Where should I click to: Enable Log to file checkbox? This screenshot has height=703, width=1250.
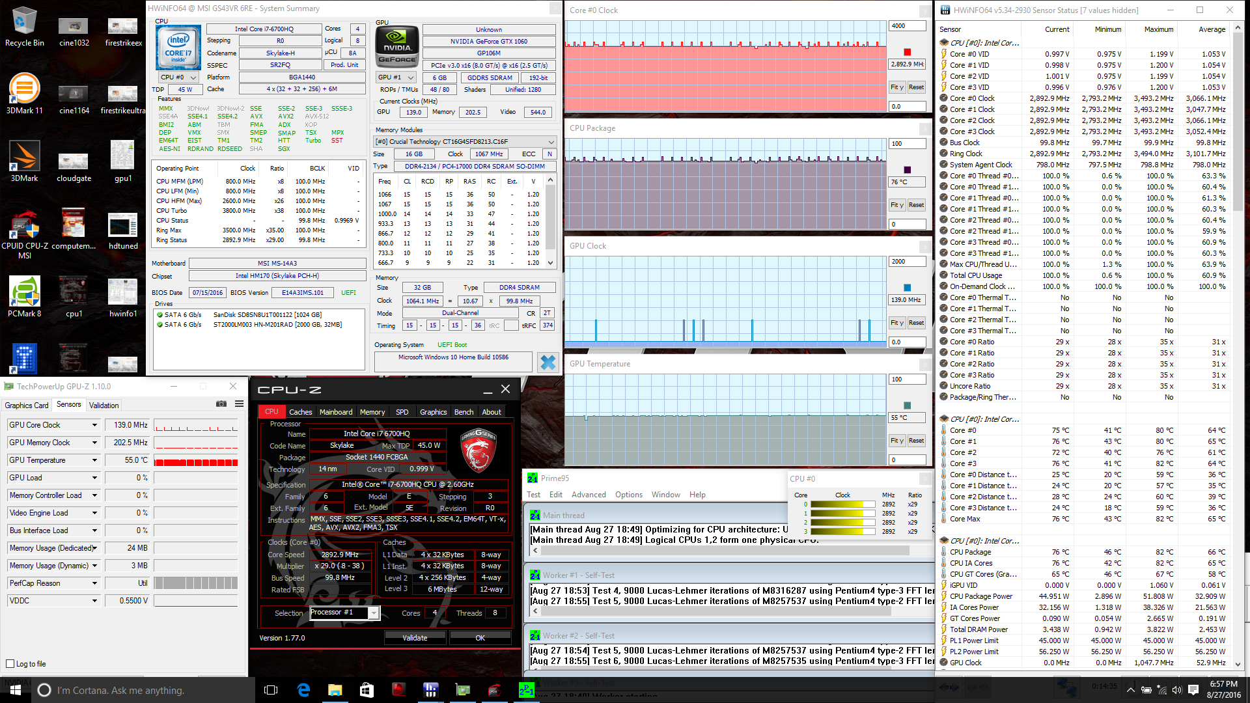(10, 664)
